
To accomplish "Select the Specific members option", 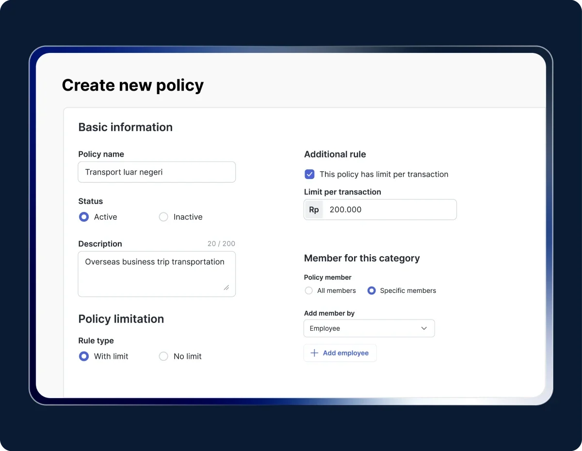I will pos(372,290).
